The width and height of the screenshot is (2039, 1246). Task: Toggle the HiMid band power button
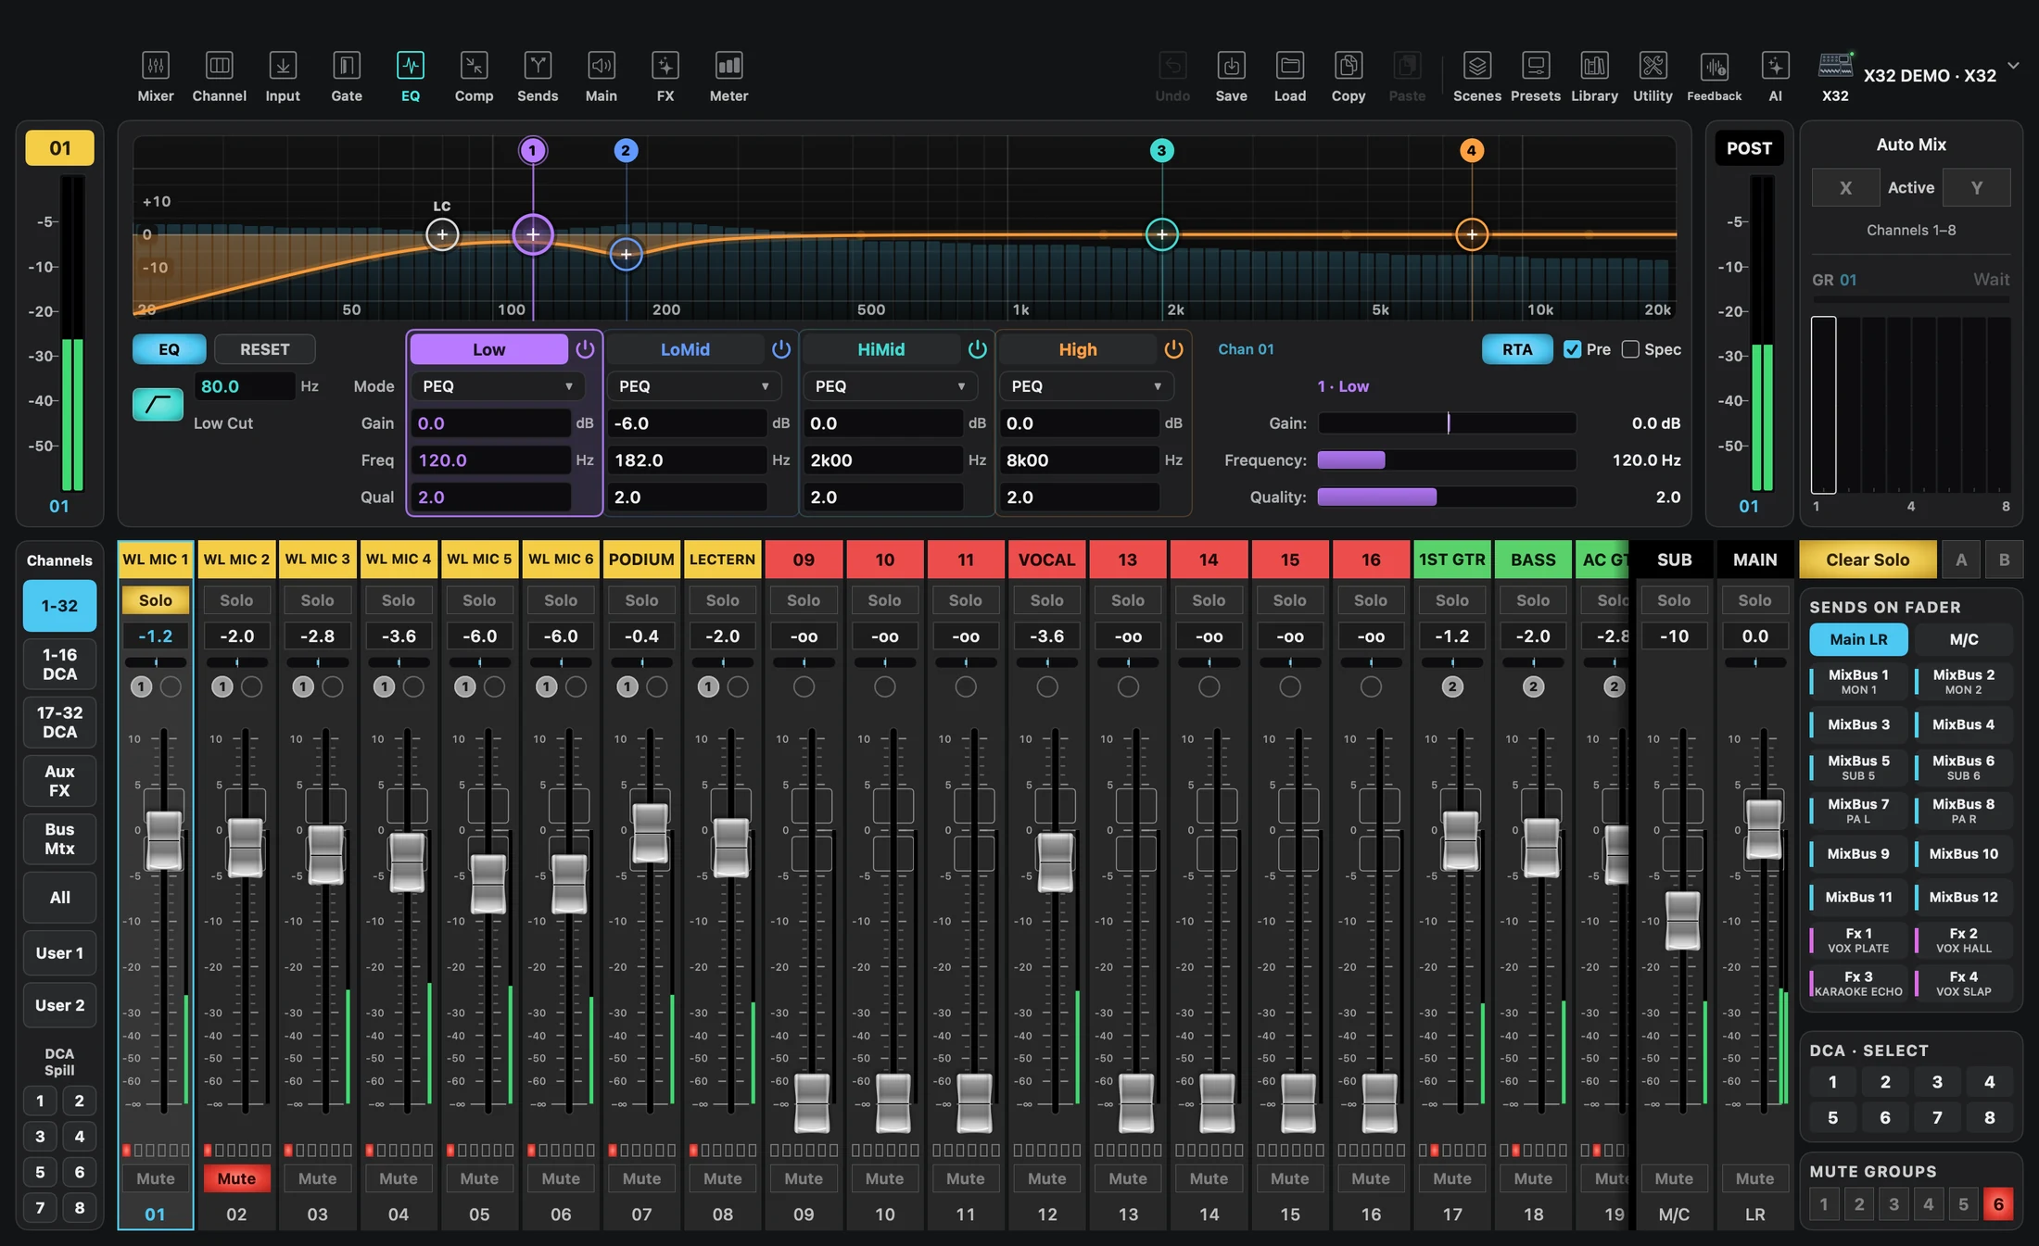(978, 349)
